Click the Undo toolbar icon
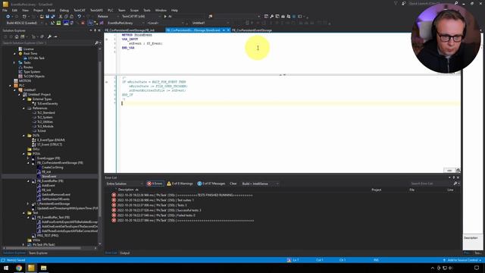The width and height of the screenshot is (485, 273). pos(79,17)
